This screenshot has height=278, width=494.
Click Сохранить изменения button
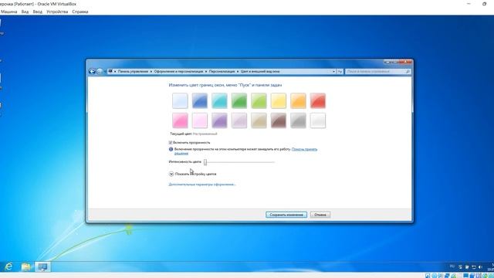pyautogui.click(x=286, y=215)
